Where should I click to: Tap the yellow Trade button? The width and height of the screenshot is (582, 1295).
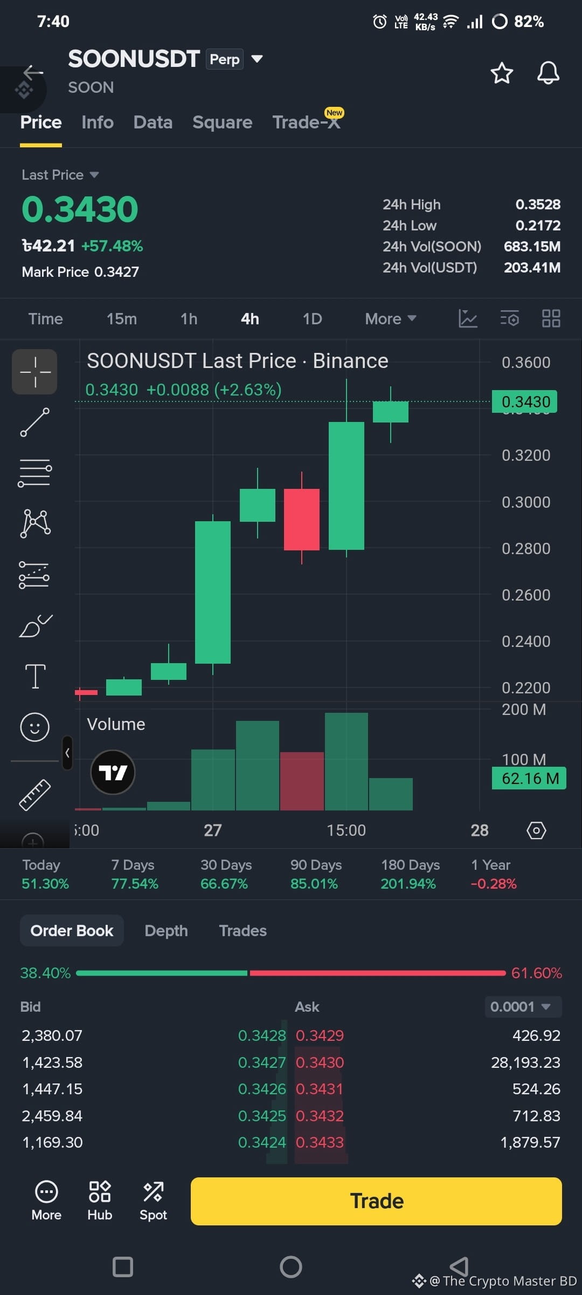(x=376, y=1201)
